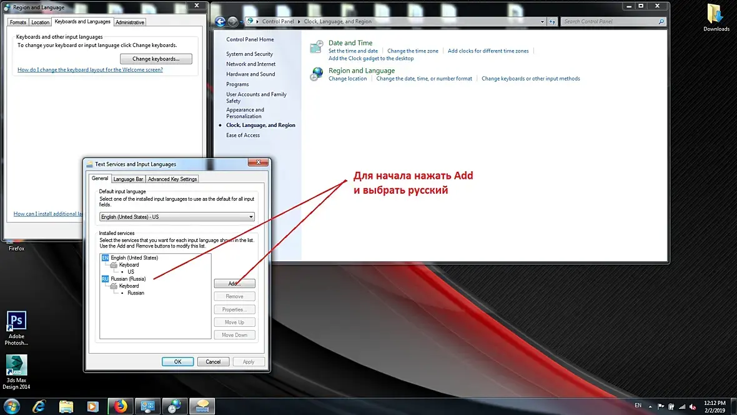Image resolution: width=737 pixels, height=415 pixels.
Task: Open System and Security category
Action: pyautogui.click(x=250, y=54)
